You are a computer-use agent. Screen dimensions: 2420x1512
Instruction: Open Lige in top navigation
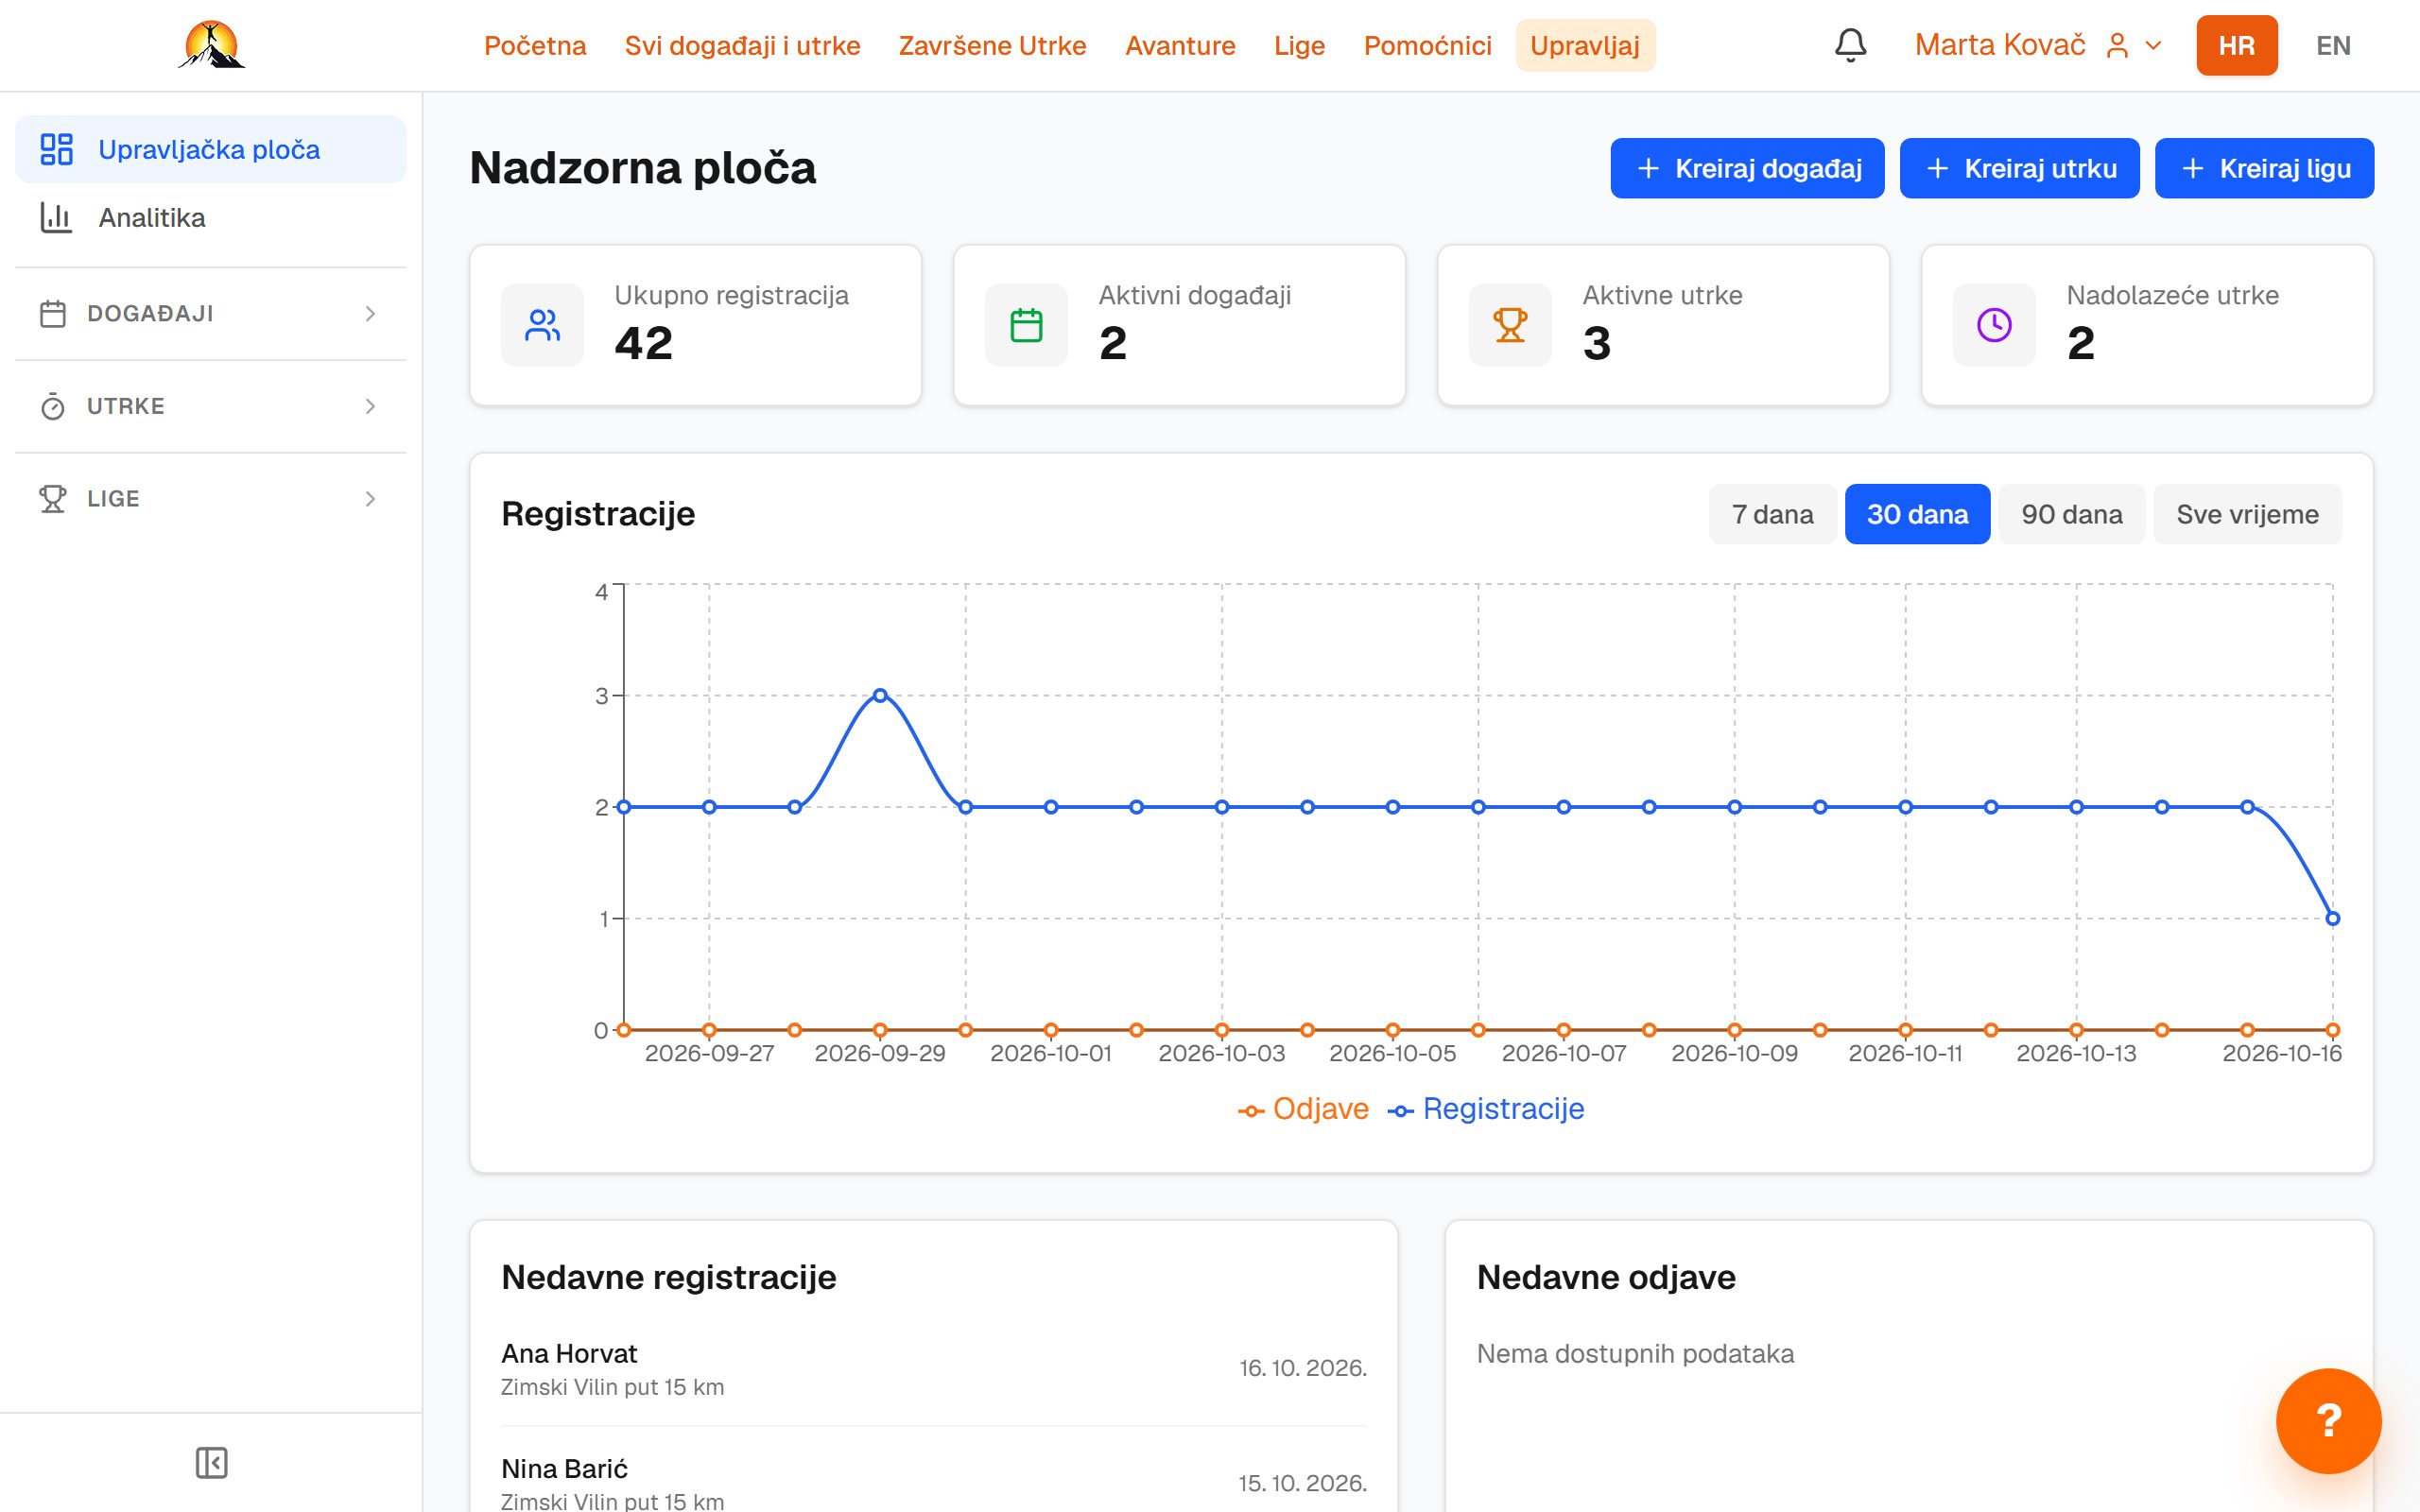pyautogui.click(x=1299, y=45)
